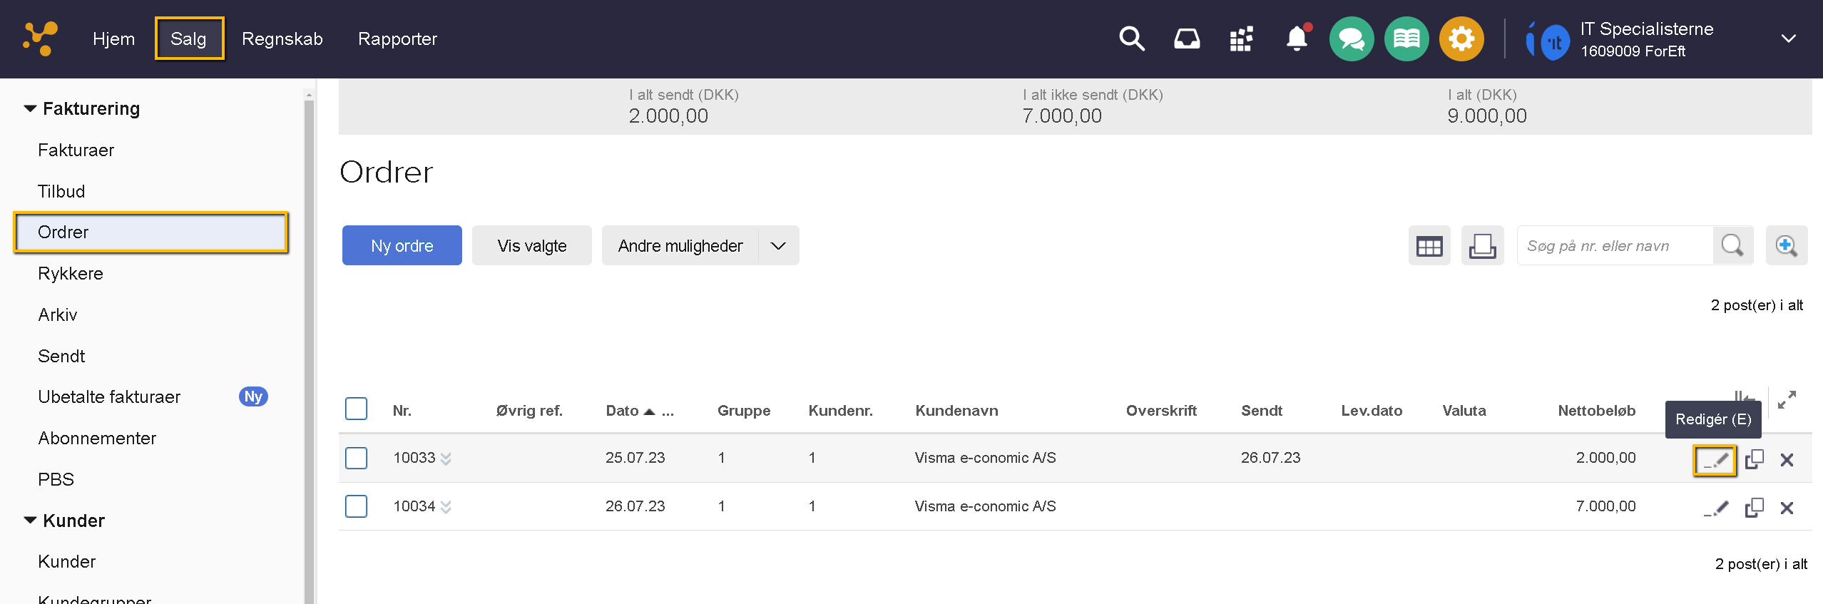
Task: Copy order 10034 using duplicate icon
Action: 1754,508
